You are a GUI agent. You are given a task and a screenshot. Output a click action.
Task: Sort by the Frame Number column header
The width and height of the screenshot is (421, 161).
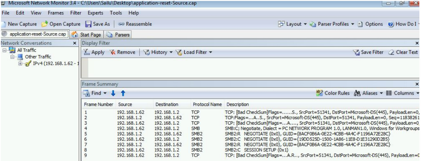coord(99,104)
